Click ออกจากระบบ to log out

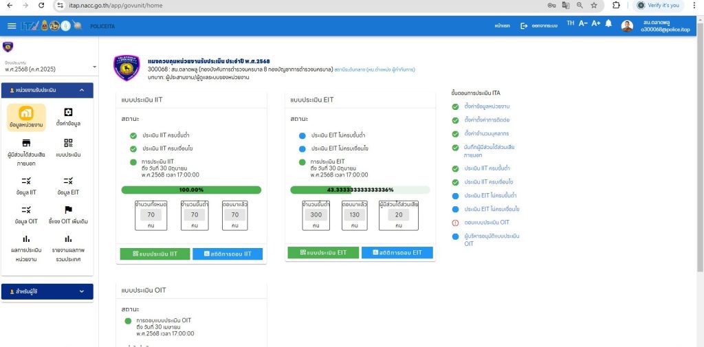(x=539, y=26)
